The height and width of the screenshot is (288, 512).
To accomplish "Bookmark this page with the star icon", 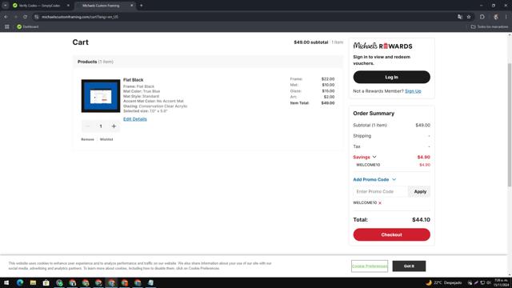I will (x=469, y=17).
